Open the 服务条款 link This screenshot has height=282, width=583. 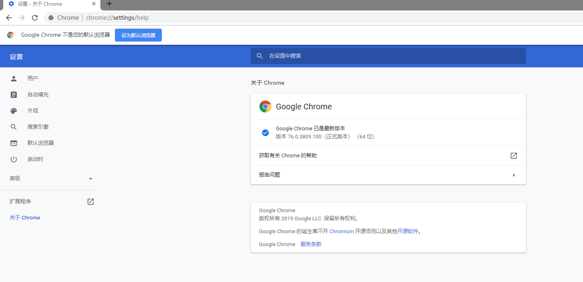pos(311,244)
